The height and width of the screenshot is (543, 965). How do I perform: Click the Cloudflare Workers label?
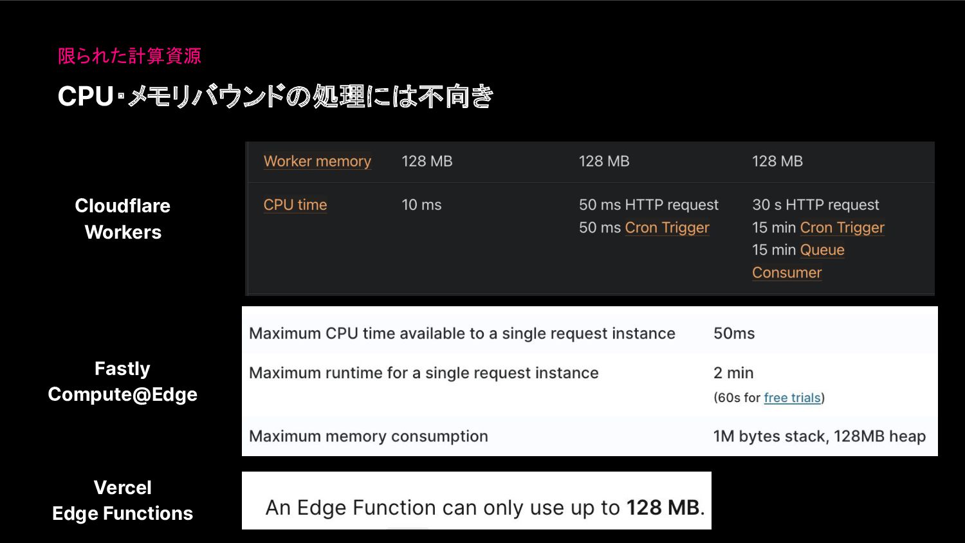(123, 219)
